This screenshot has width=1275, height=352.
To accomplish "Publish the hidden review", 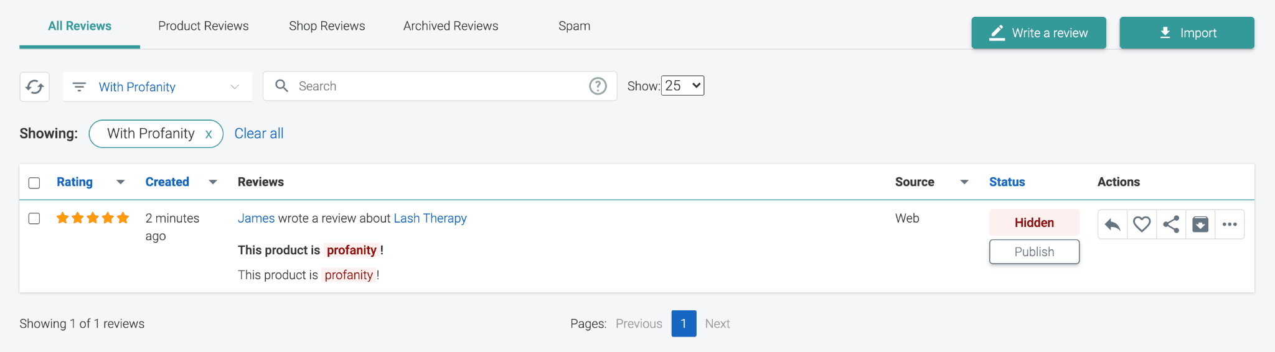I will 1034,252.
